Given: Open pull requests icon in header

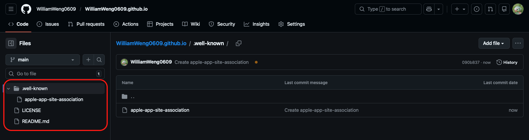Looking at the screenshot, I should (x=490, y=9).
